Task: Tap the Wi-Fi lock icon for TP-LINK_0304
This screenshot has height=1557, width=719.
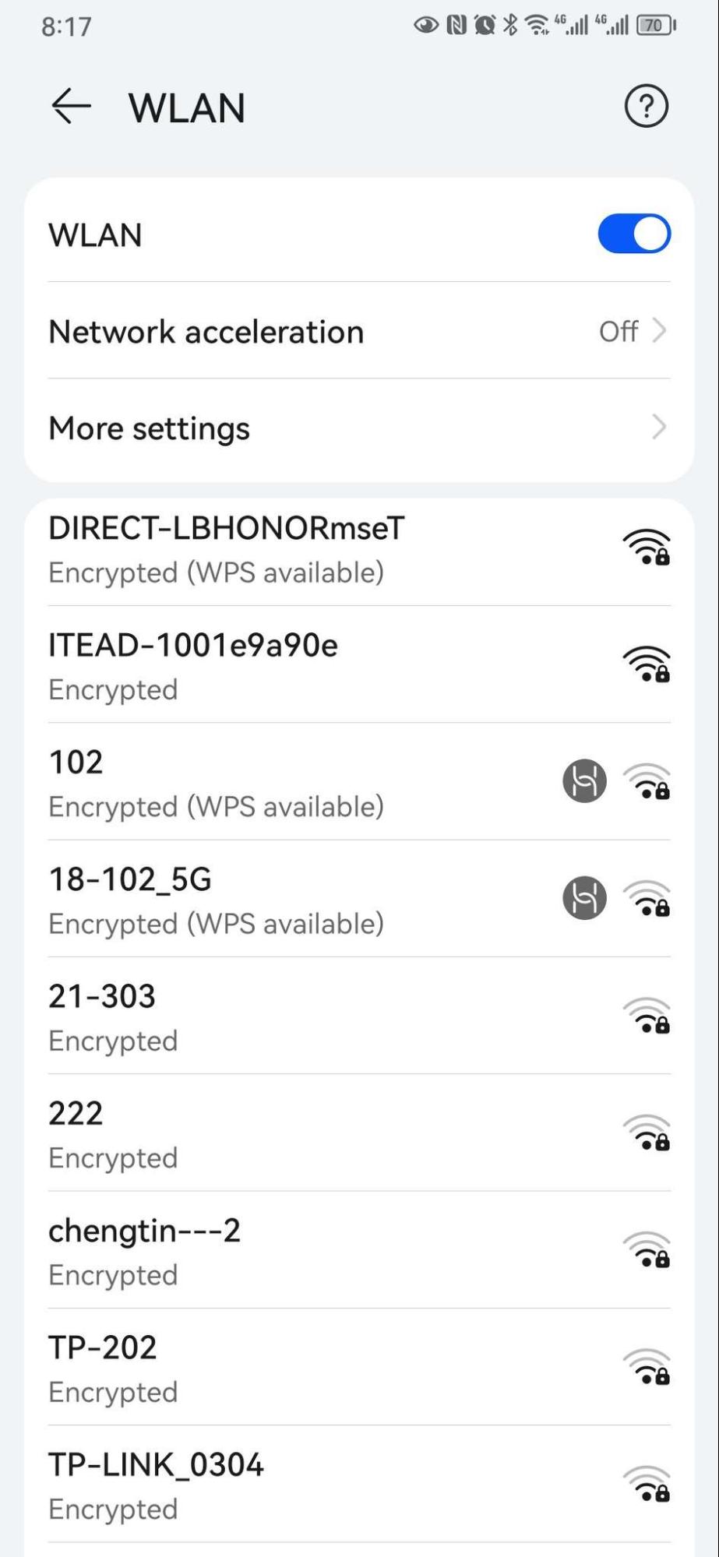Action: point(647,1483)
